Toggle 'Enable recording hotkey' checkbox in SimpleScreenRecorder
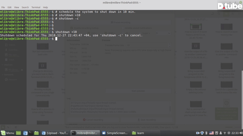The image size is (243, 136). 71,28
